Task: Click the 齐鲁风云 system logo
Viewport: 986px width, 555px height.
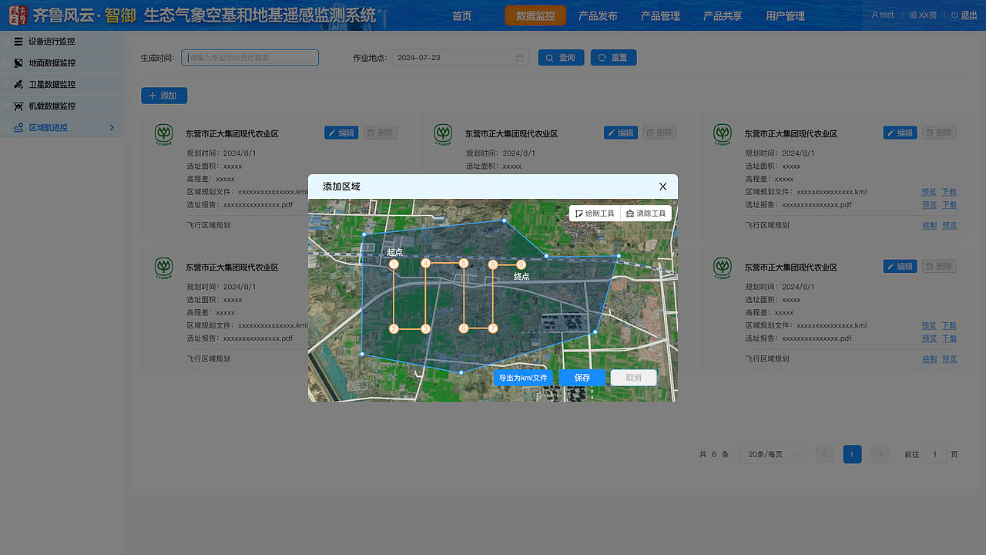Action: tap(18, 15)
